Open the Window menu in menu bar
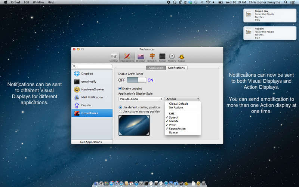Screen dimensions: 299x187 point(38,2)
